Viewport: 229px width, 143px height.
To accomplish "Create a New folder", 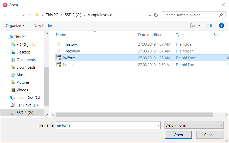I will [x=43, y=26].
